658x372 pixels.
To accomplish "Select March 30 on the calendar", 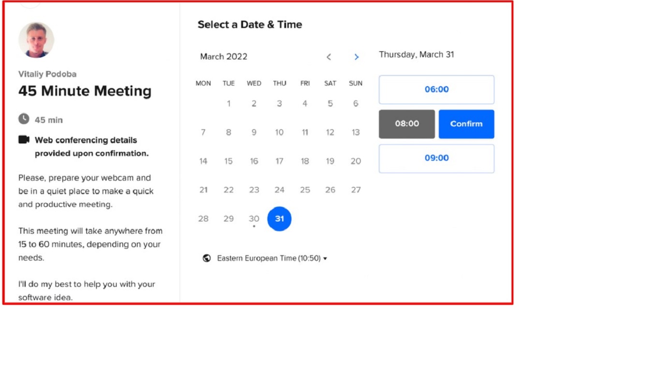I will 254,219.
